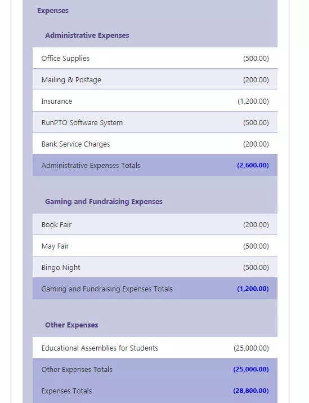This screenshot has width=309, height=403.
Task: Choose the RunPTO Software System row
Action: tap(155, 122)
